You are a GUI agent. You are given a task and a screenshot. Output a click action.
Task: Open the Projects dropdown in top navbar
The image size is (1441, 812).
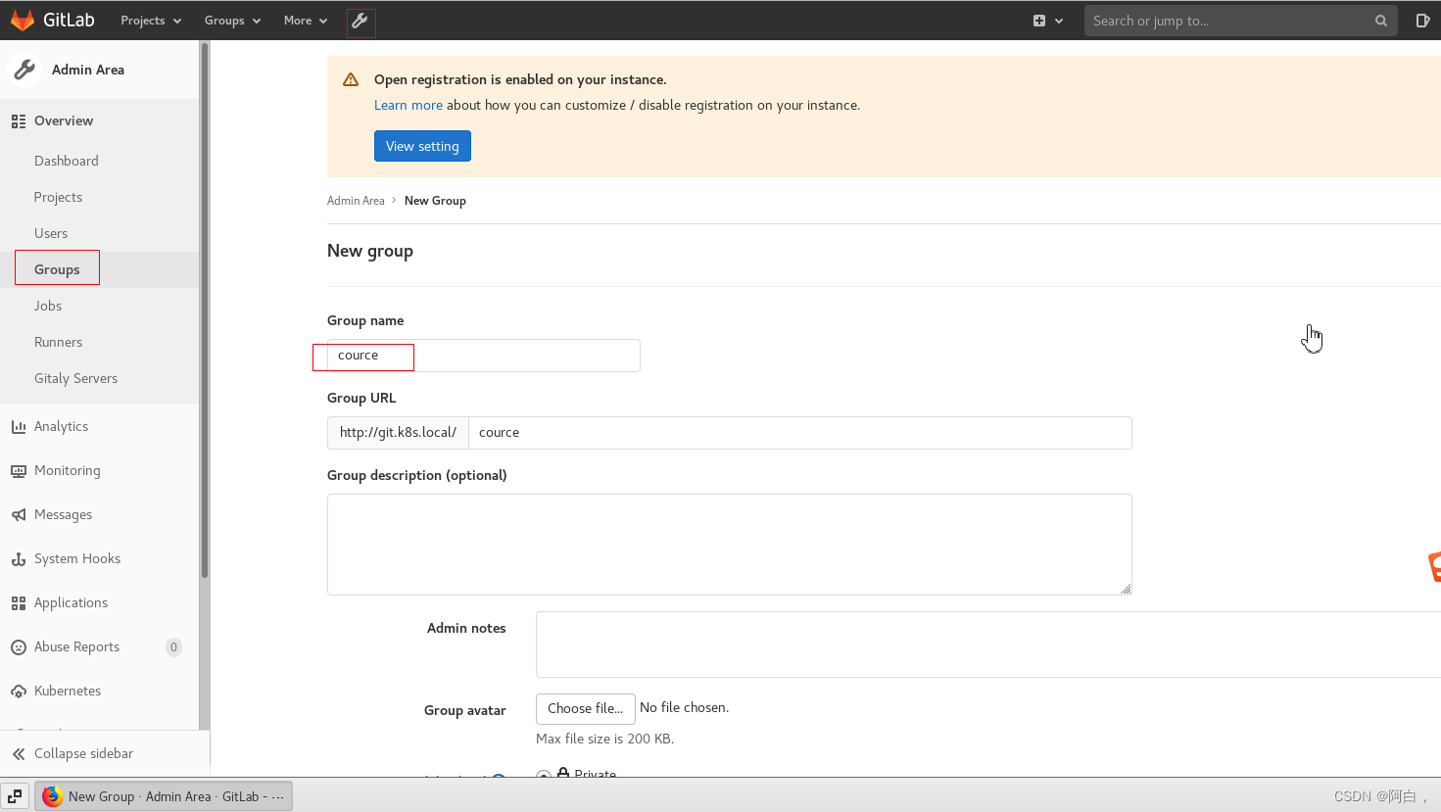[x=151, y=21]
